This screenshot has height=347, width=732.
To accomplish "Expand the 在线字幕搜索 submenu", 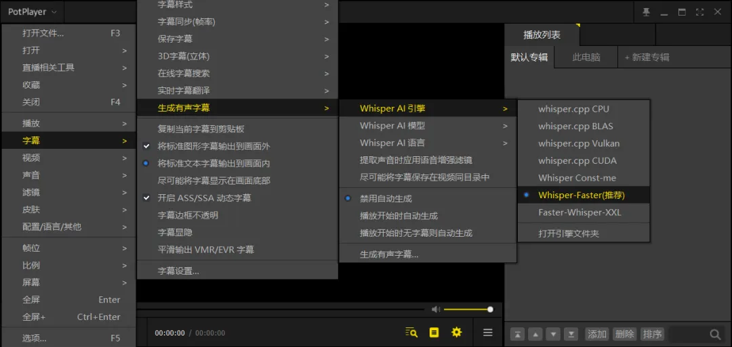I will [x=237, y=74].
